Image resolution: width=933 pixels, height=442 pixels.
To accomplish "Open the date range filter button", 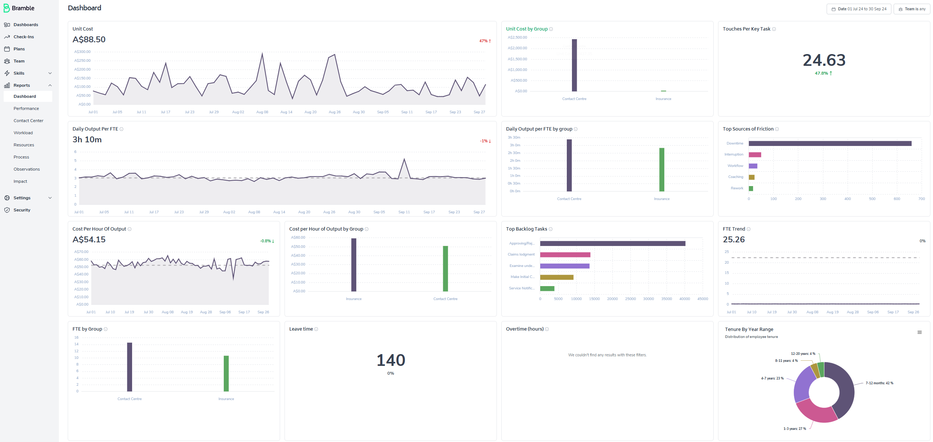I will (859, 9).
